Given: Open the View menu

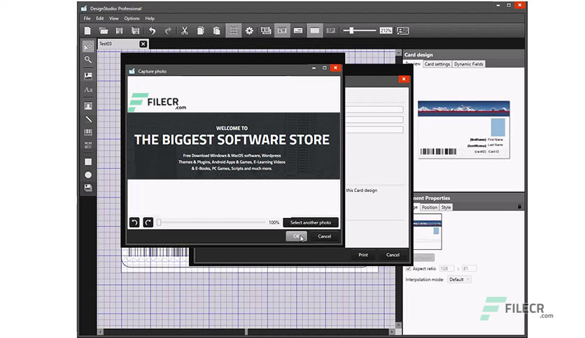Looking at the screenshot, I should point(114,18).
